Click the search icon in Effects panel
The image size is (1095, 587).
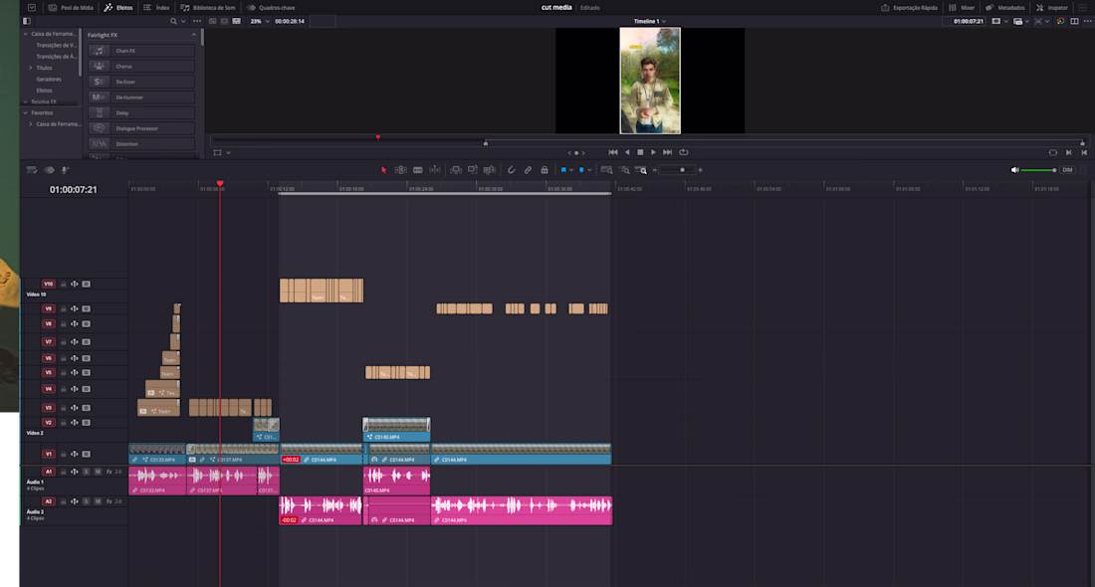click(x=172, y=21)
